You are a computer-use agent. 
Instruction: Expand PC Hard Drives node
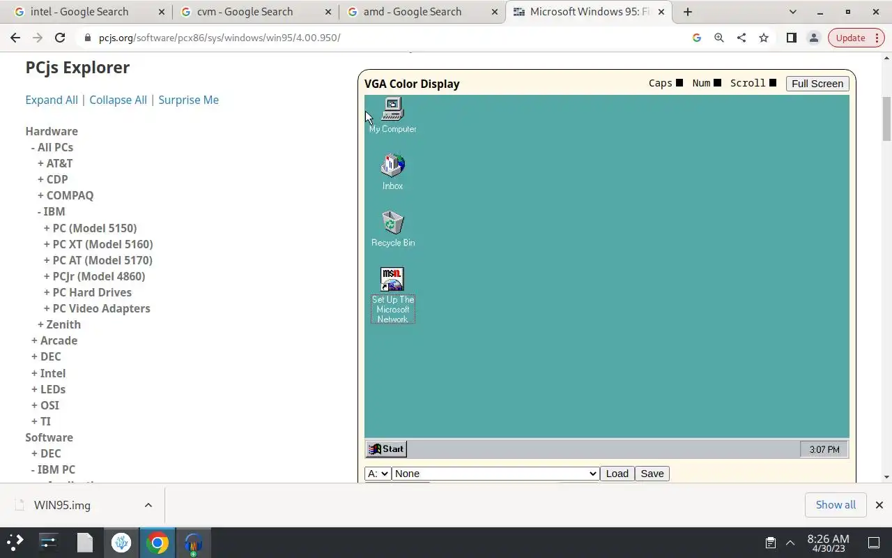point(87,292)
